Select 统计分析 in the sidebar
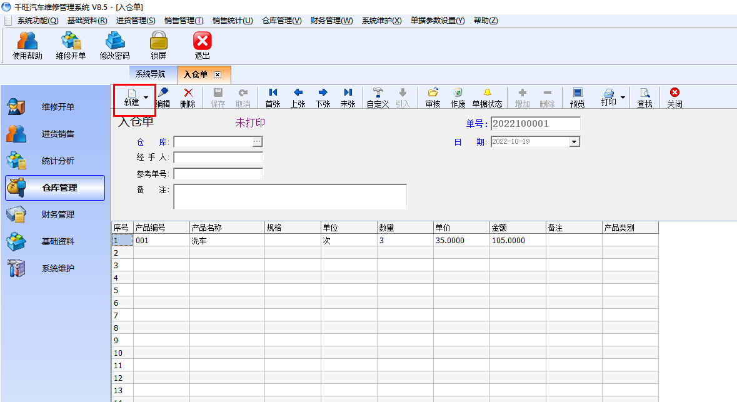This screenshot has height=402, width=737. [x=55, y=161]
